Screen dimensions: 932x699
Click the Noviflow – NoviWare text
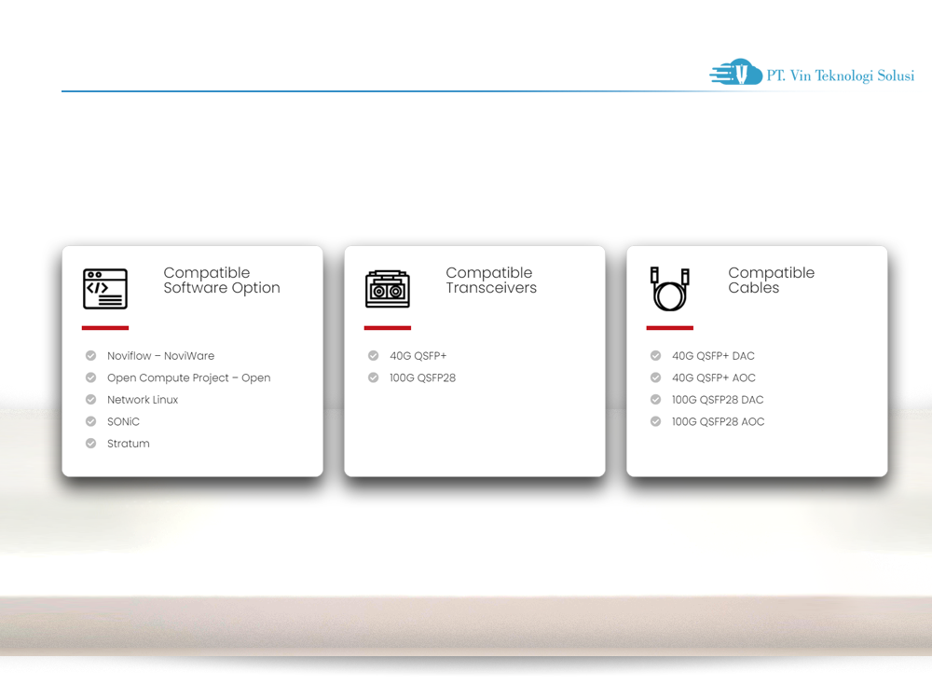(160, 355)
